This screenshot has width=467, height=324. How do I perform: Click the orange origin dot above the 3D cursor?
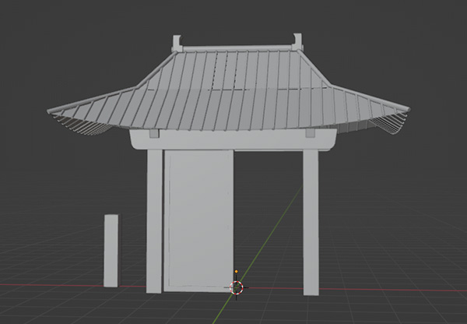click(236, 273)
